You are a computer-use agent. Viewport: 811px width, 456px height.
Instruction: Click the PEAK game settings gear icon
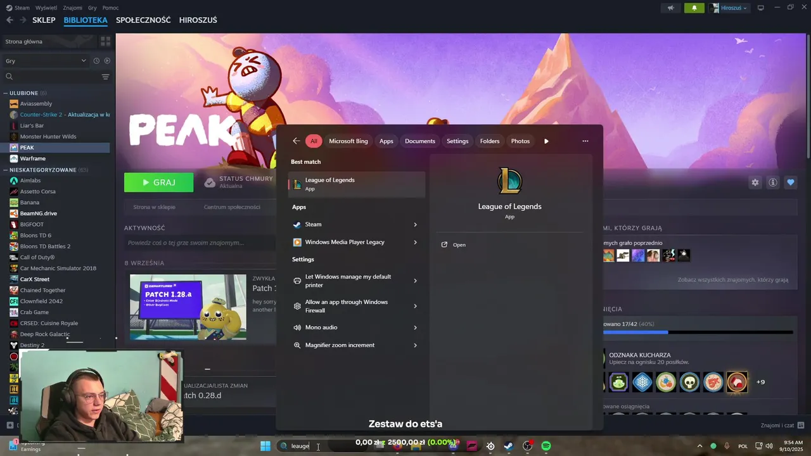tap(755, 182)
